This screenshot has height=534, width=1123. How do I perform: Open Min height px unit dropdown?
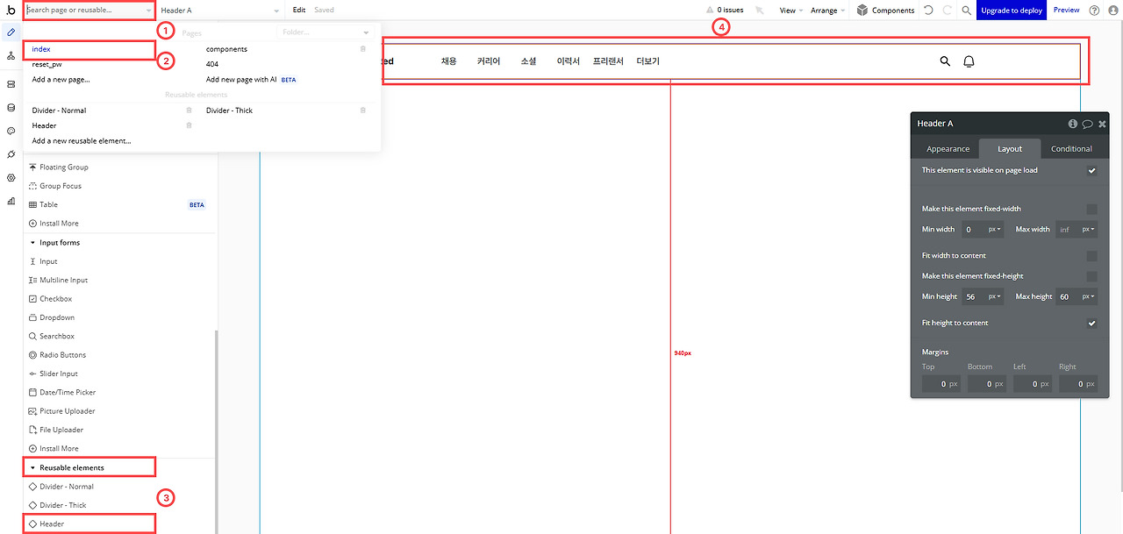coord(995,296)
